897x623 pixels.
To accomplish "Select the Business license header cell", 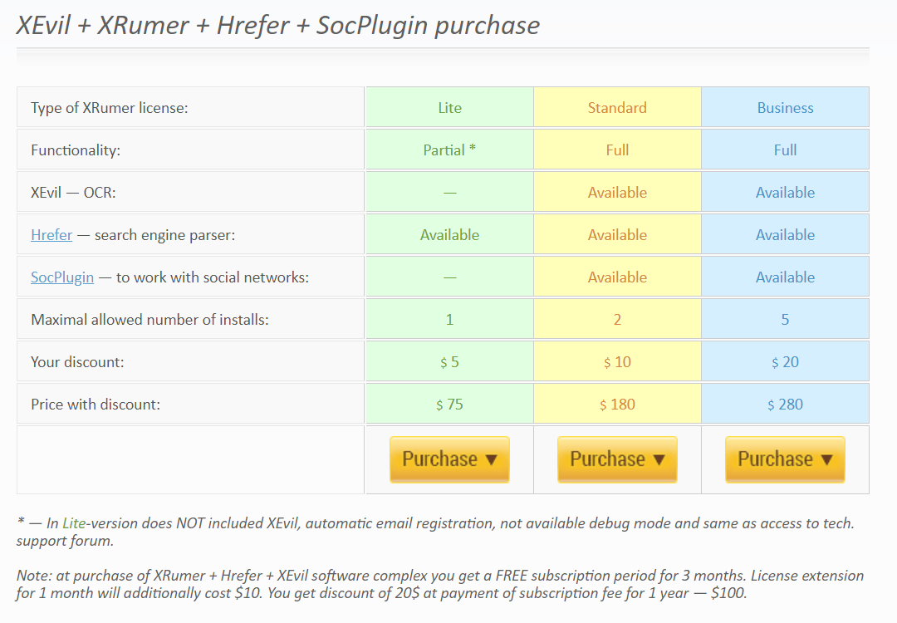I will (785, 107).
